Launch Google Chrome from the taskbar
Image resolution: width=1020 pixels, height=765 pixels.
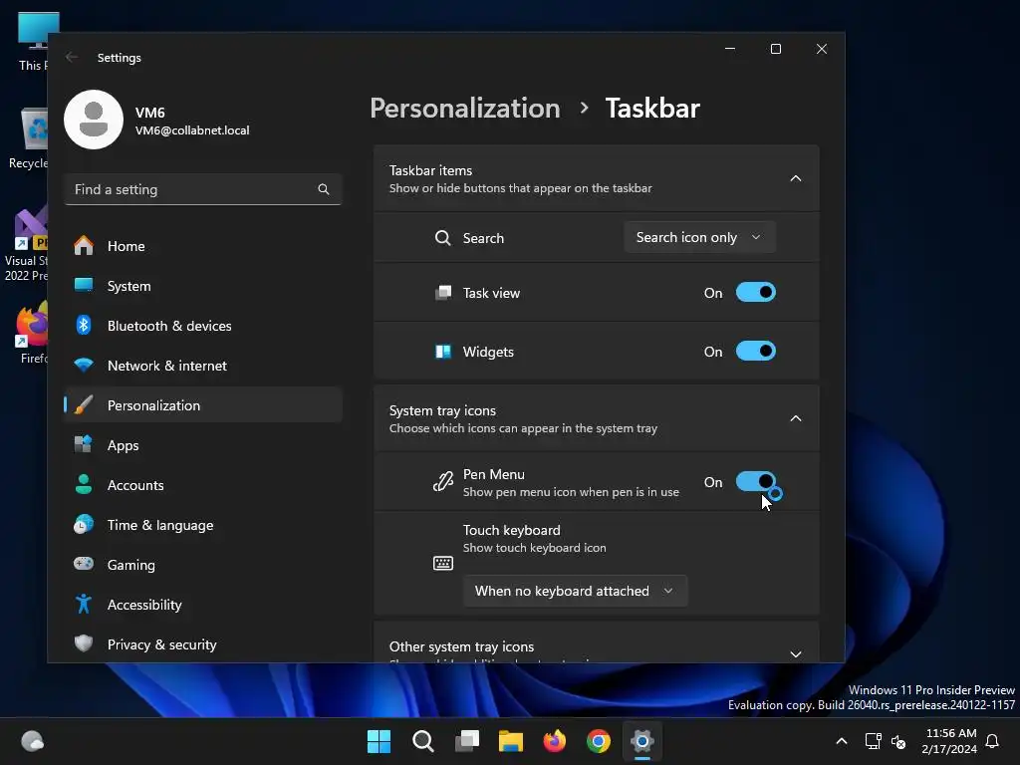pos(599,741)
